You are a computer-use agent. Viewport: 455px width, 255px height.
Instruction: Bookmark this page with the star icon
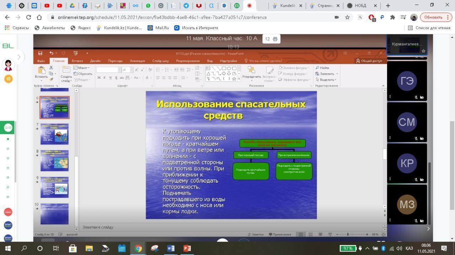pos(347,17)
